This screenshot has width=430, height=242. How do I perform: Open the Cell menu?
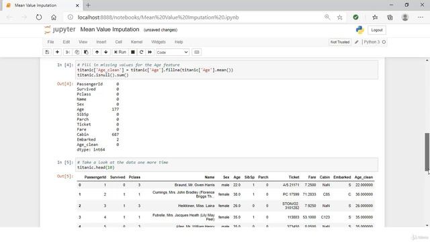point(118,42)
